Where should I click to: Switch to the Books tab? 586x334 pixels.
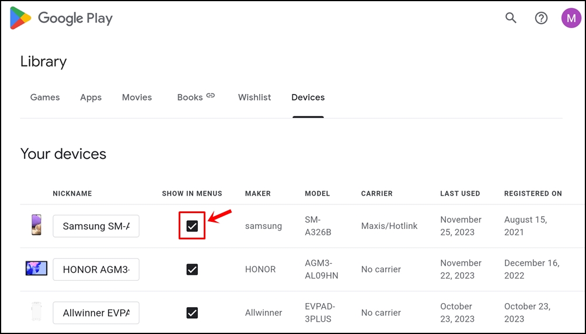point(190,98)
